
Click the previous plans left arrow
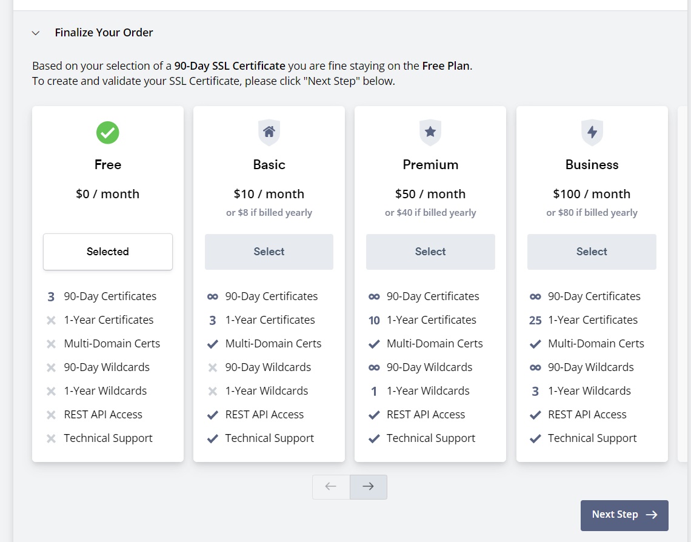[x=331, y=487]
